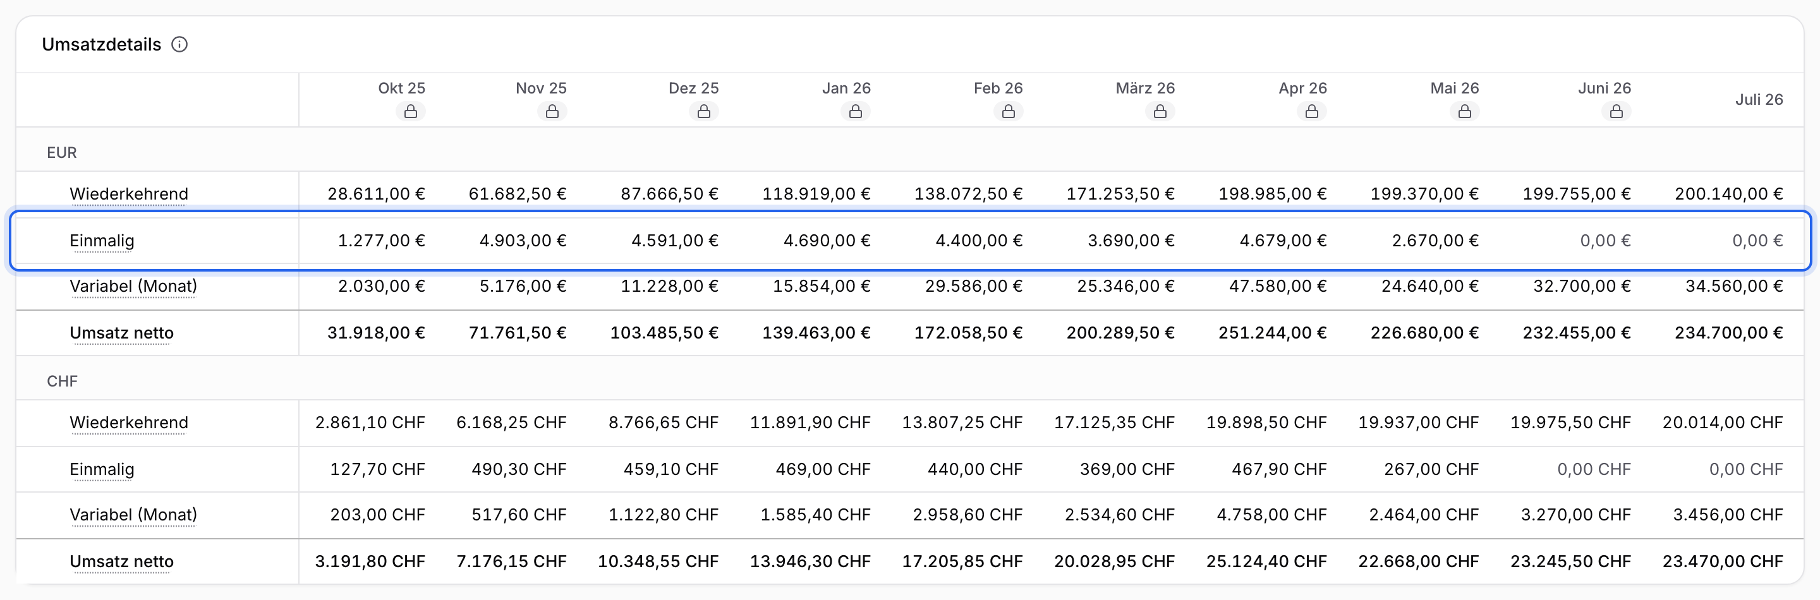The image size is (1820, 600).
Task: Click the lock icon under Apr 26
Action: click(x=1312, y=112)
